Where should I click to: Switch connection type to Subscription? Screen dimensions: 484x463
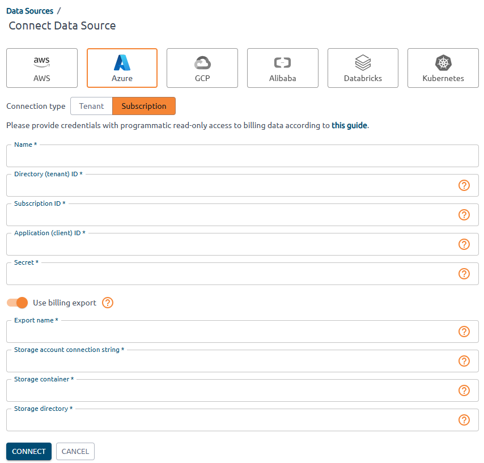click(x=144, y=106)
